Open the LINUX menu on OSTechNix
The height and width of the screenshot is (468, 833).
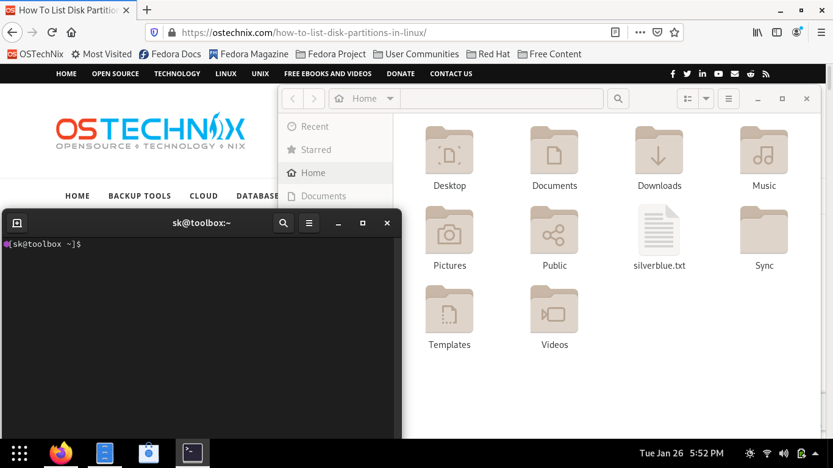pyautogui.click(x=226, y=74)
